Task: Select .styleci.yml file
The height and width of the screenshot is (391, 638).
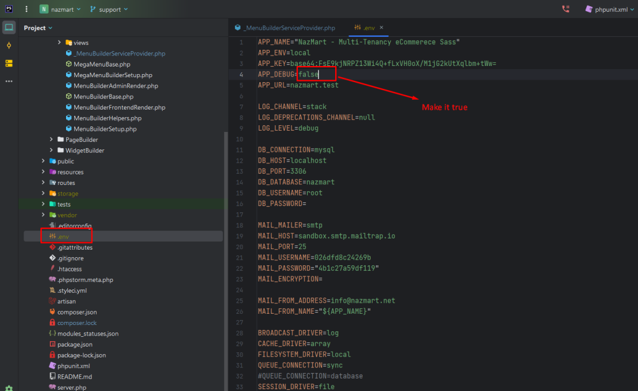Action: tap(68, 290)
